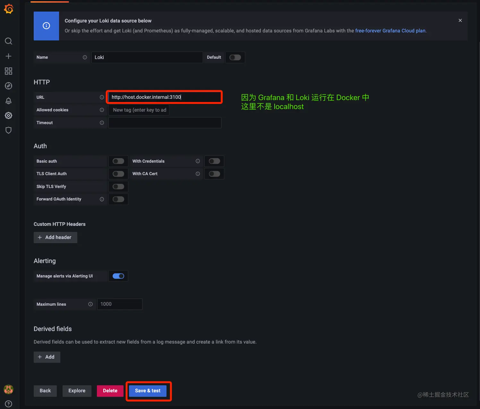
Task: Focus the Maximum lines input
Action: click(x=120, y=304)
